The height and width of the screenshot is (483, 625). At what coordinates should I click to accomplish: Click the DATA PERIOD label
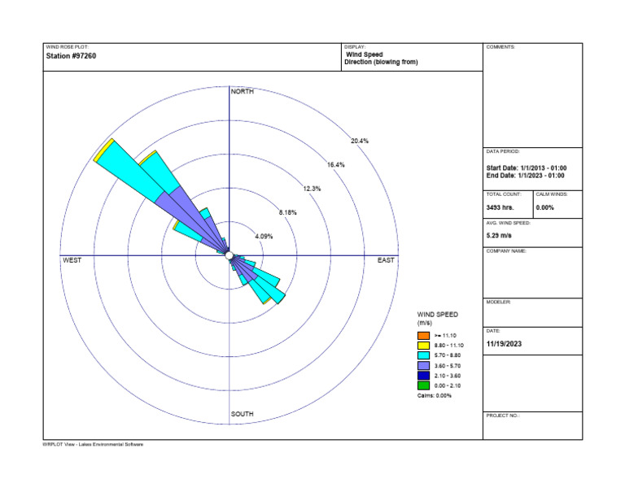point(503,152)
